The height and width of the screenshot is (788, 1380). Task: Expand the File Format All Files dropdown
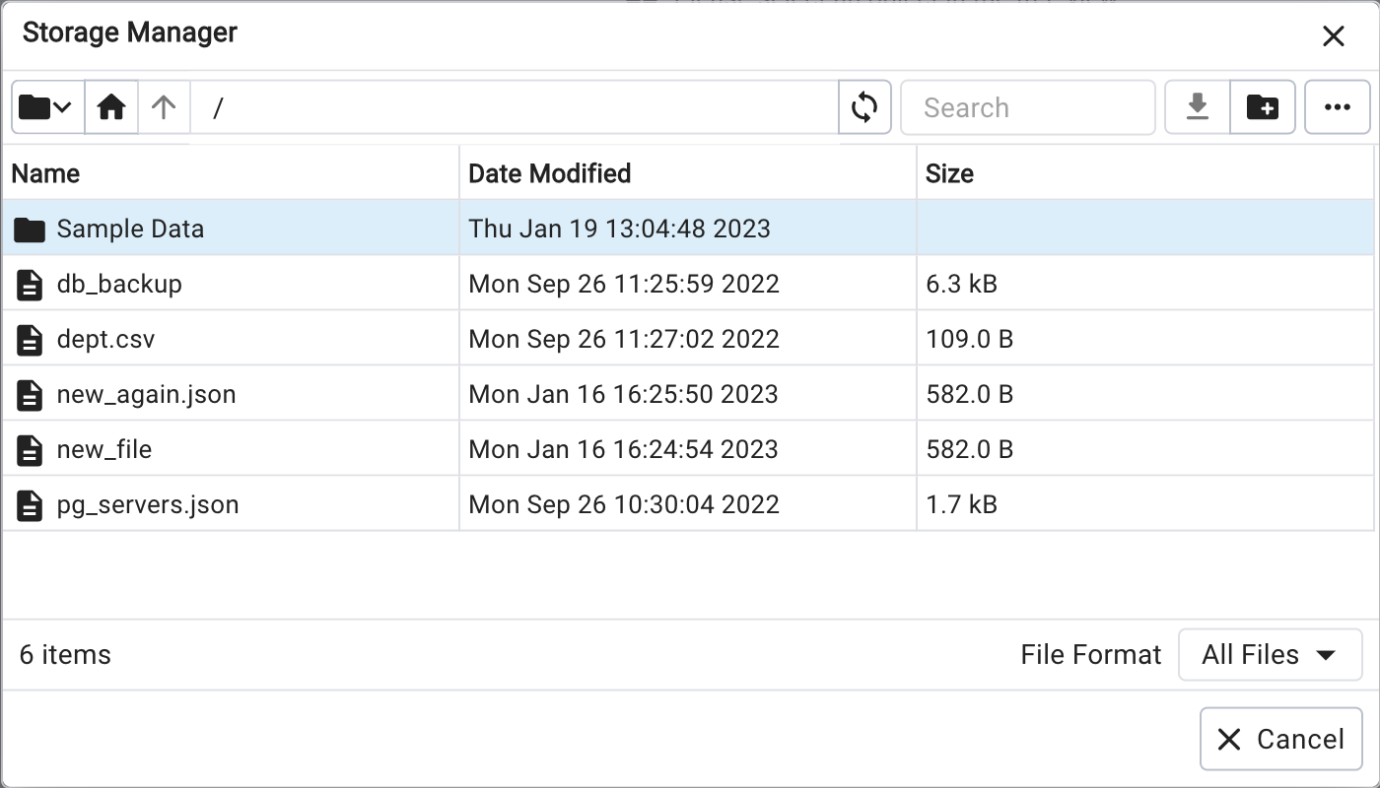click(x=1270, y=655)
